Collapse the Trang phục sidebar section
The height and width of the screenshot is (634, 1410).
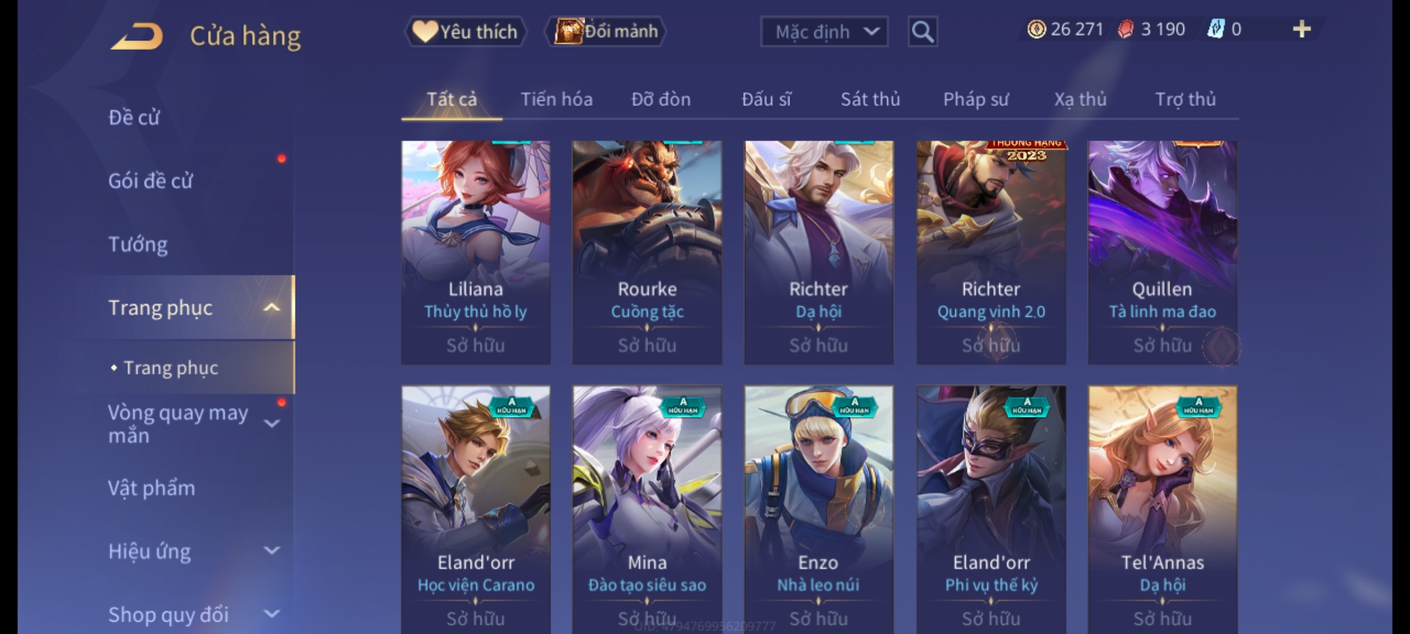tap(272, 308)
